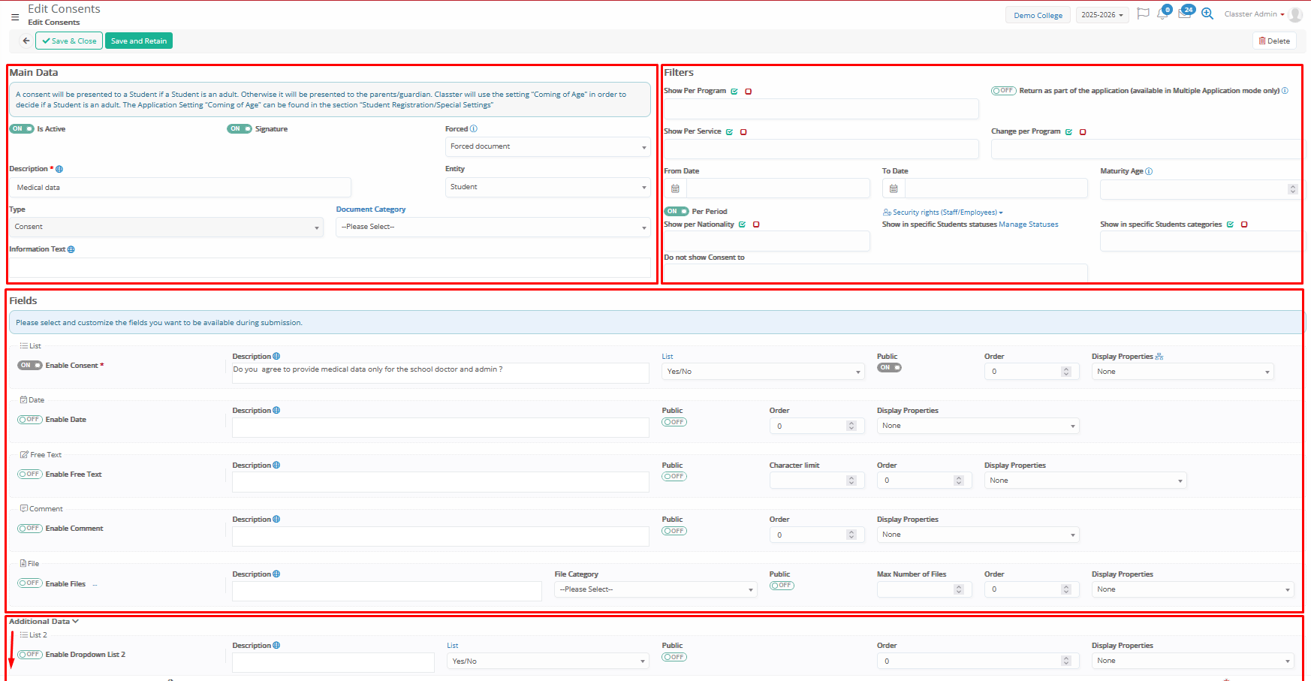Open the messages envelope icon
1311x681 pixels.
1184,14
